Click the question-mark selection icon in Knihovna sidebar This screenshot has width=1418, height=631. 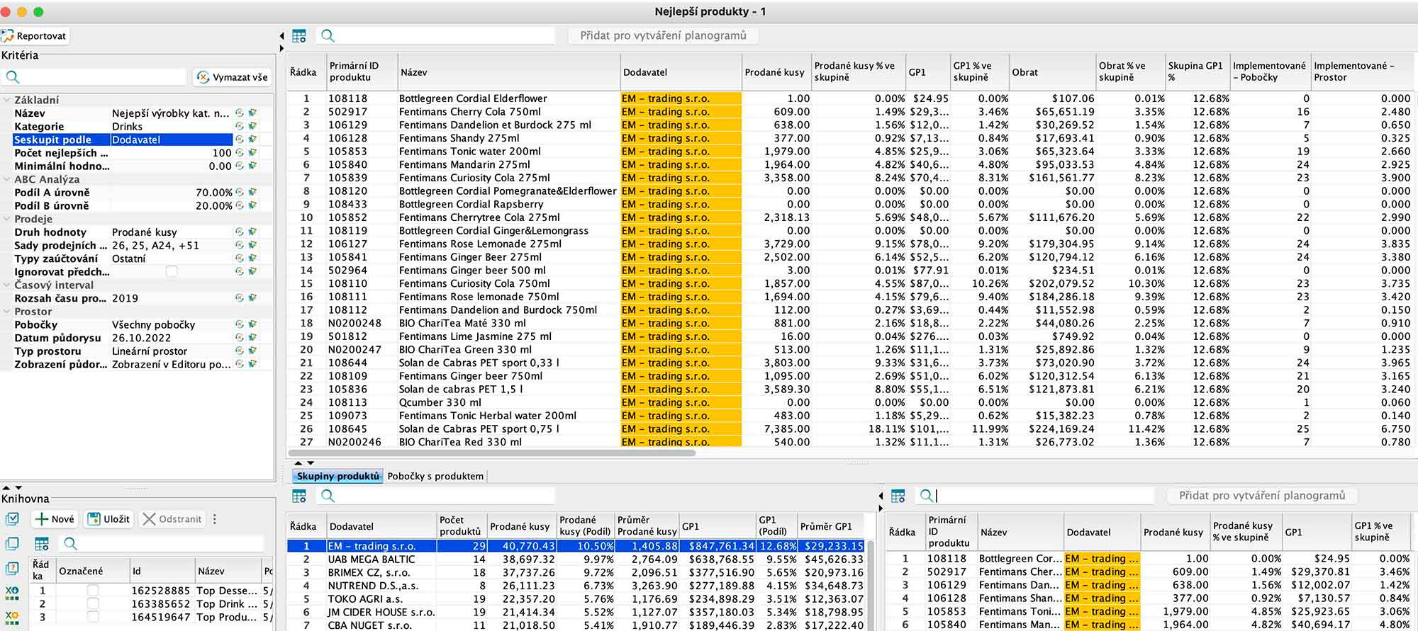click(12, 569)
